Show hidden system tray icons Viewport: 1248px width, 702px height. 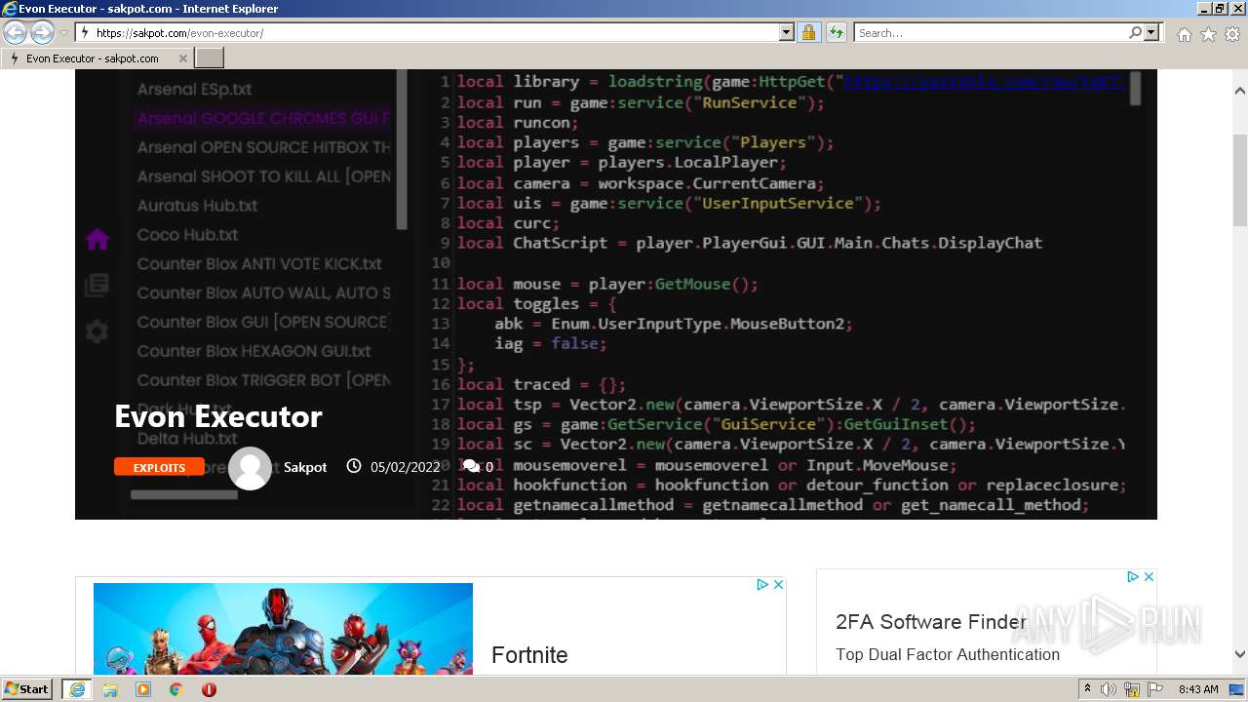(1088, 689)
